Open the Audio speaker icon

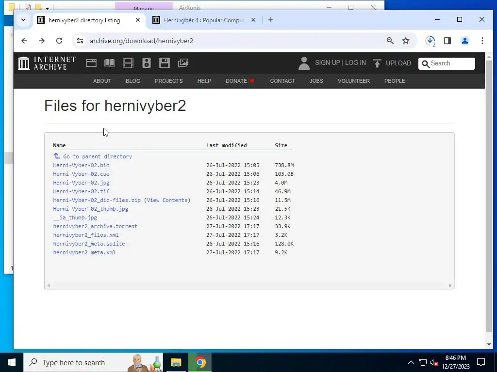click(x=147, y=63)
